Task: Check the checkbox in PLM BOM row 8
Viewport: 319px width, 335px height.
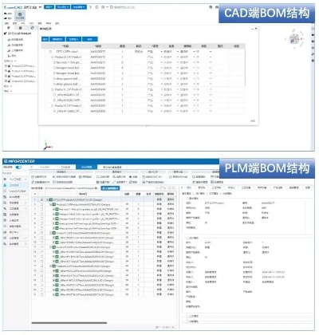Action: (41, 233)
